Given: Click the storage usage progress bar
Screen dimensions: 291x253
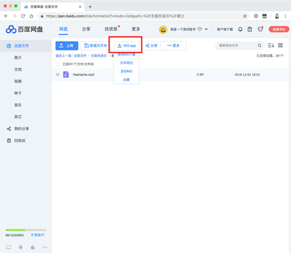Looking at the screenshot, I should [26, 230].
